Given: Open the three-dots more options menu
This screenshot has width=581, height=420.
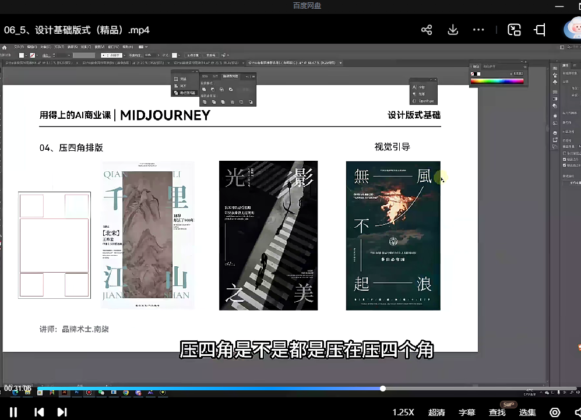Looking at the screenshot, I should (x=478, y=30).
